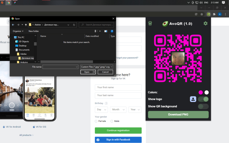Click the network icon in system tray
This screenshot has width=229, height=143.
click(197, 3)
